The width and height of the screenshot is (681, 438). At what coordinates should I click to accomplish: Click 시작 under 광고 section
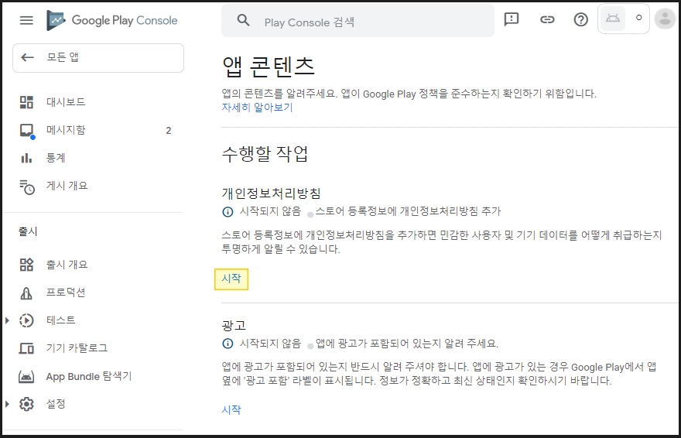click(231, 409)
